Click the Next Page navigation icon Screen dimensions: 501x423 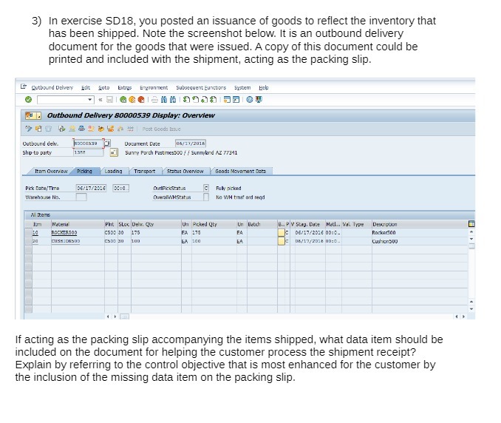coord(205,100)
